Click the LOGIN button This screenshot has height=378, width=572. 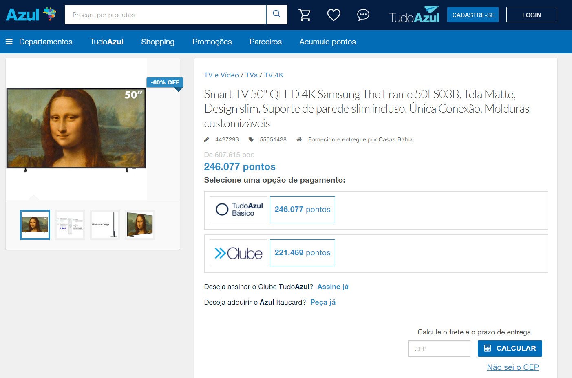click(x=532, y=15)
